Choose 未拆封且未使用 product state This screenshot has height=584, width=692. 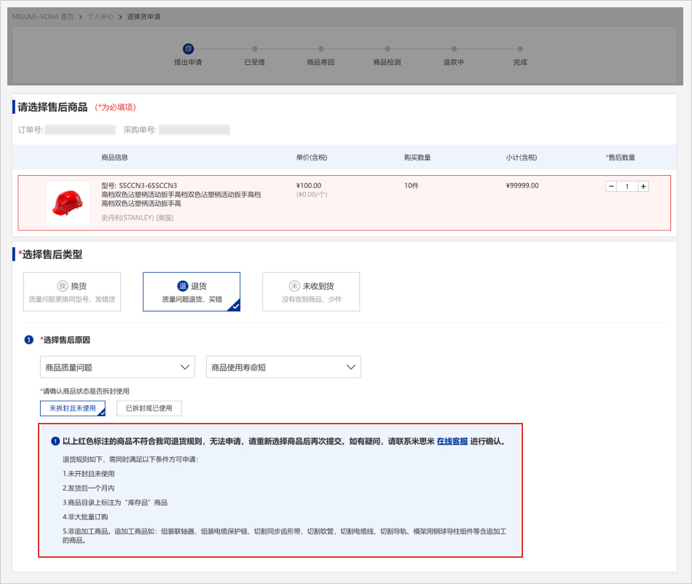(72, 408)
